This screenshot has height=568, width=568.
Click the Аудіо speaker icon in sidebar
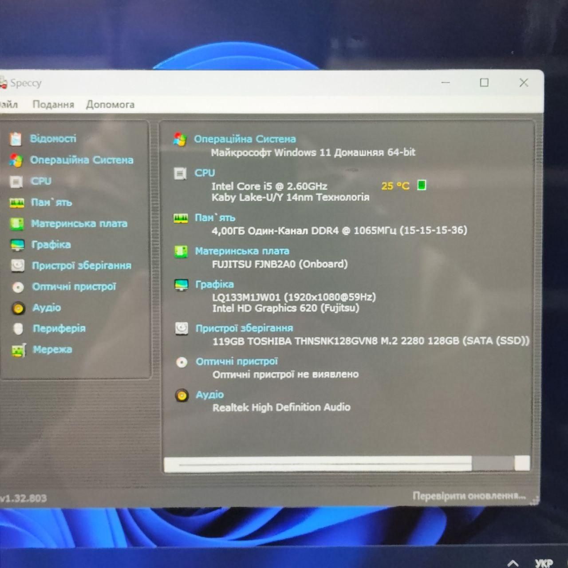pos(18,308)
